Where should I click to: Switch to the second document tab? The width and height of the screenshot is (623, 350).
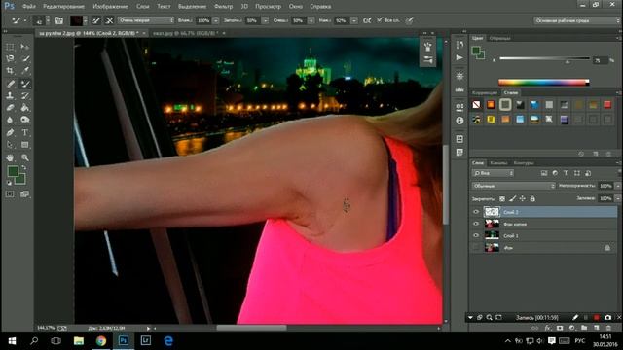pos(185,33)
